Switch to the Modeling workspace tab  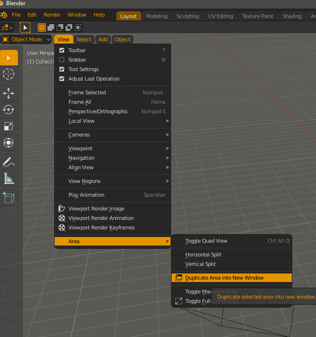pyautogui.click(x=157, y=16)
